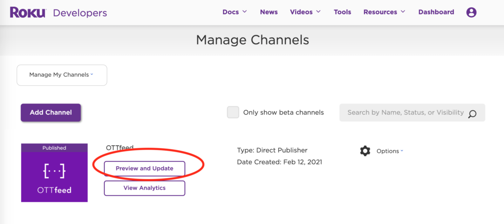Enable Only show beta channels checkbox
Screen dimensions: 504x224
point(233,112)
